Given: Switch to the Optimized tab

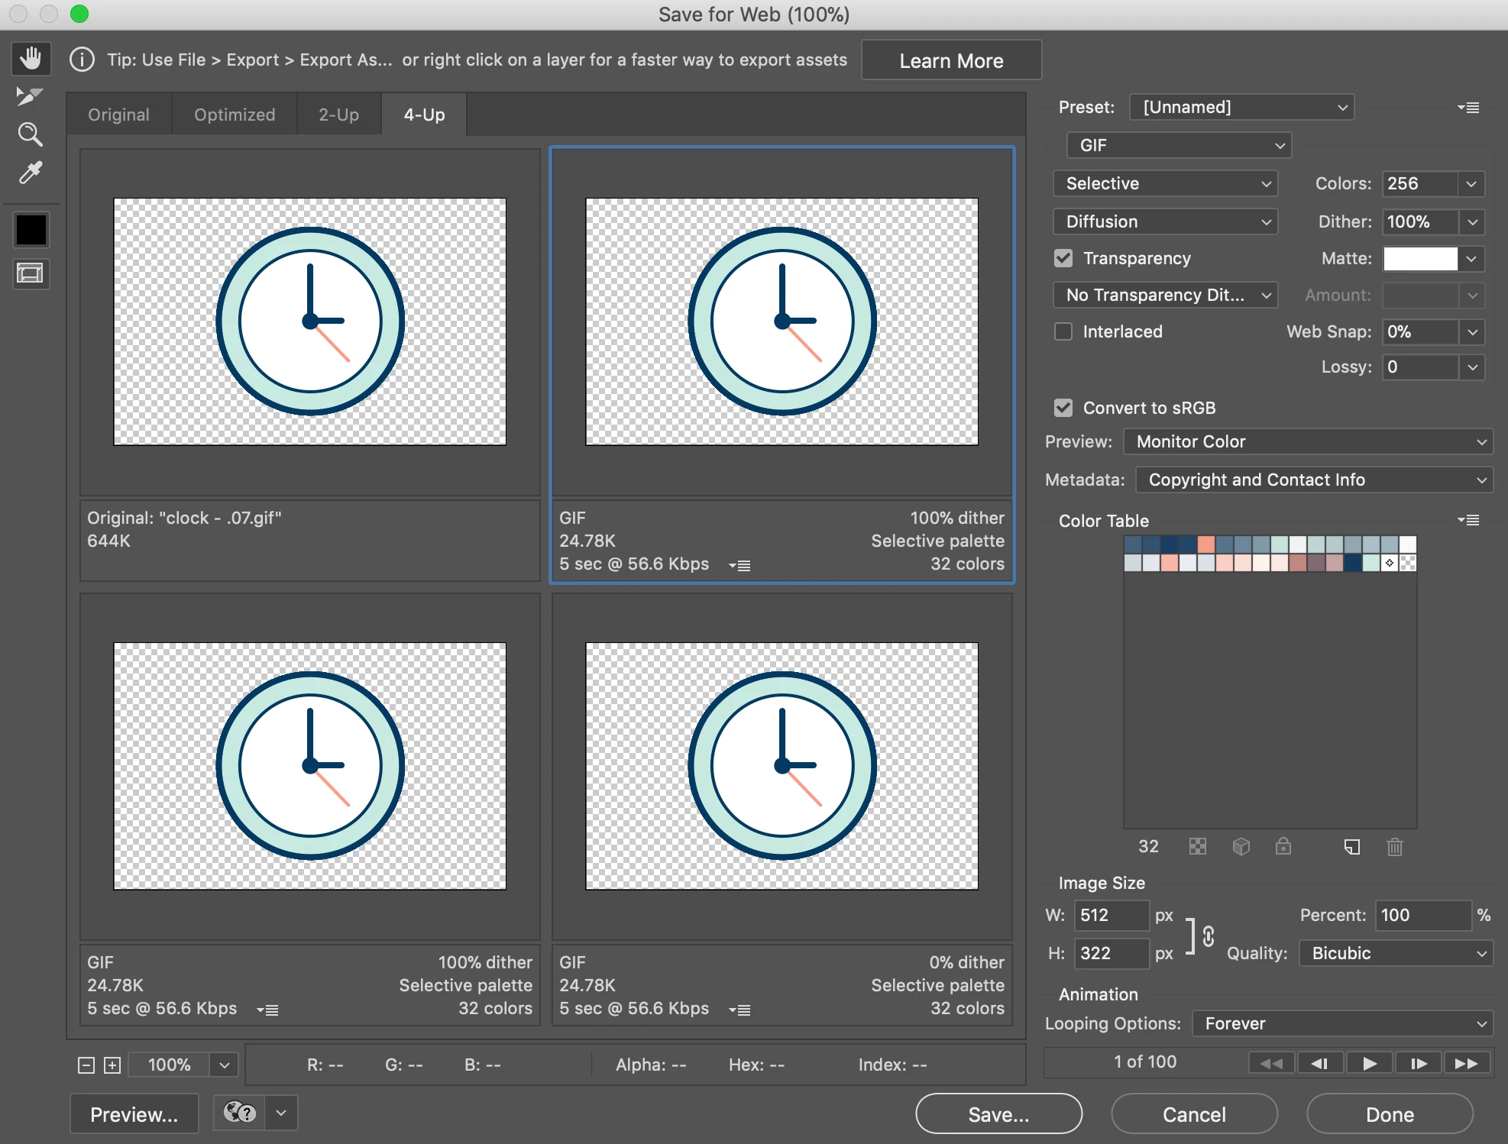Looking at the screenshot, I should click(x=234, y=115).
